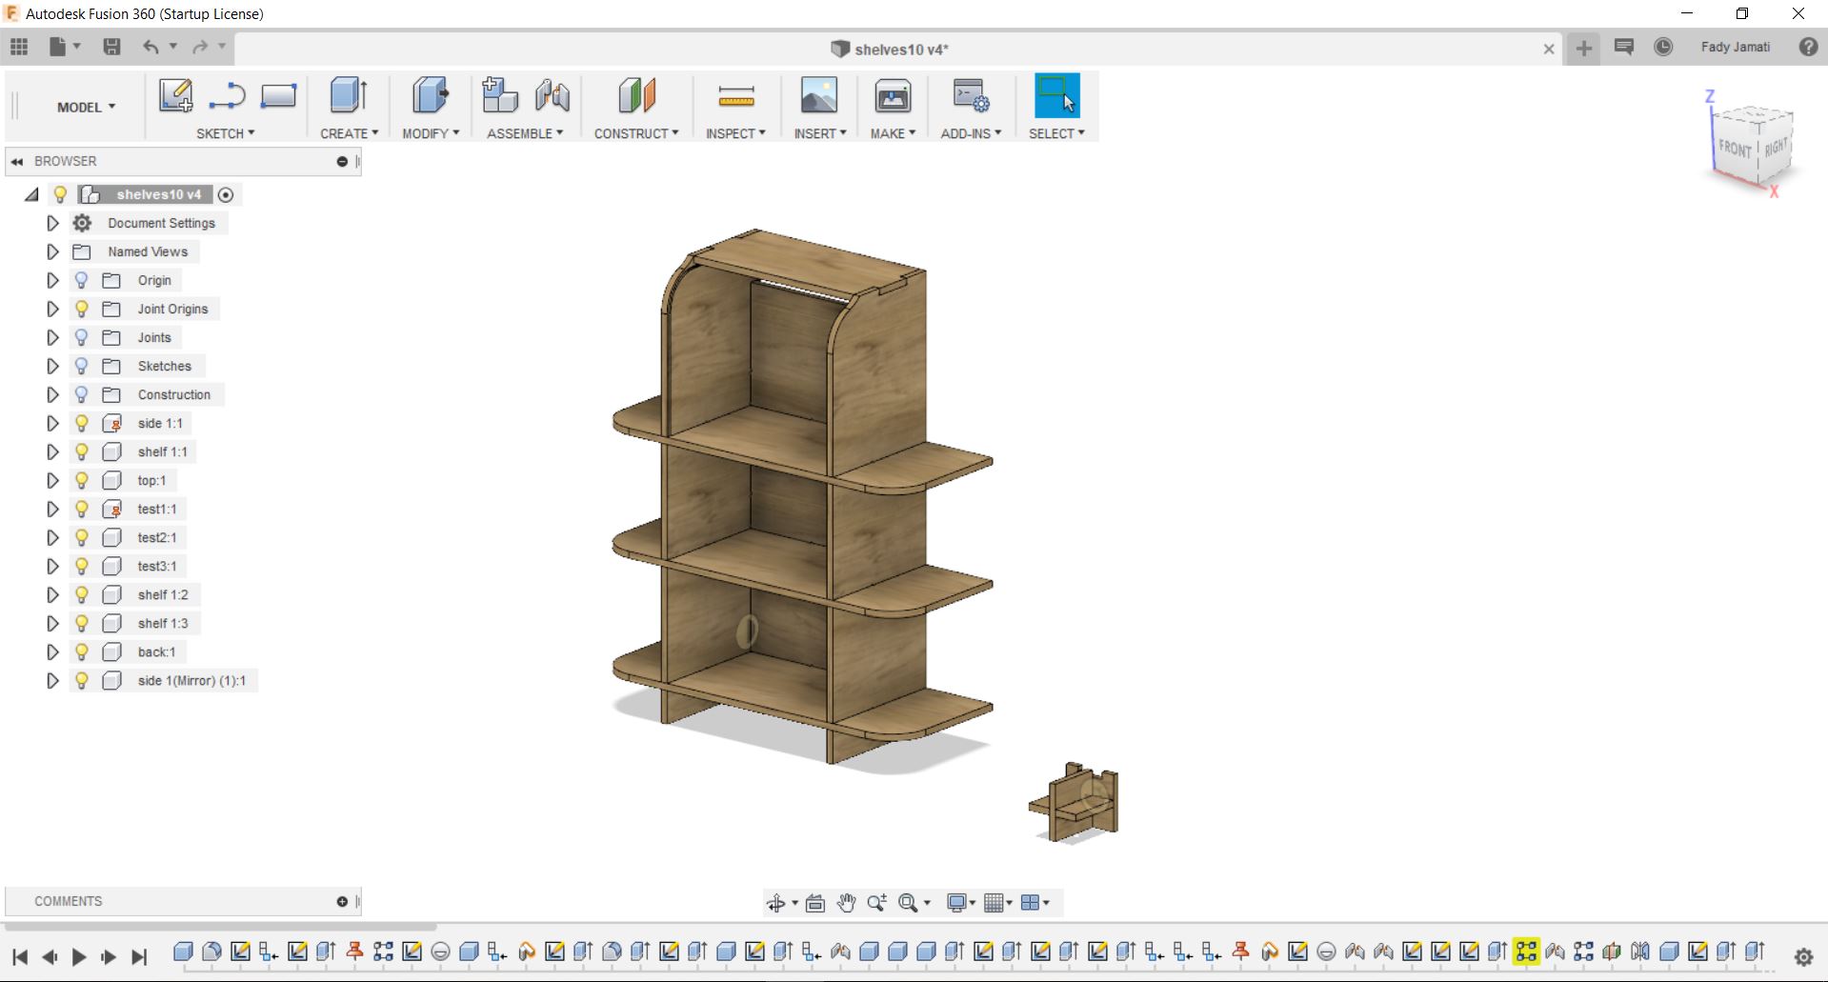Open the ASSEMBLE menu
The height and width of the screenshot is (982, 1828).
point(525,133)
